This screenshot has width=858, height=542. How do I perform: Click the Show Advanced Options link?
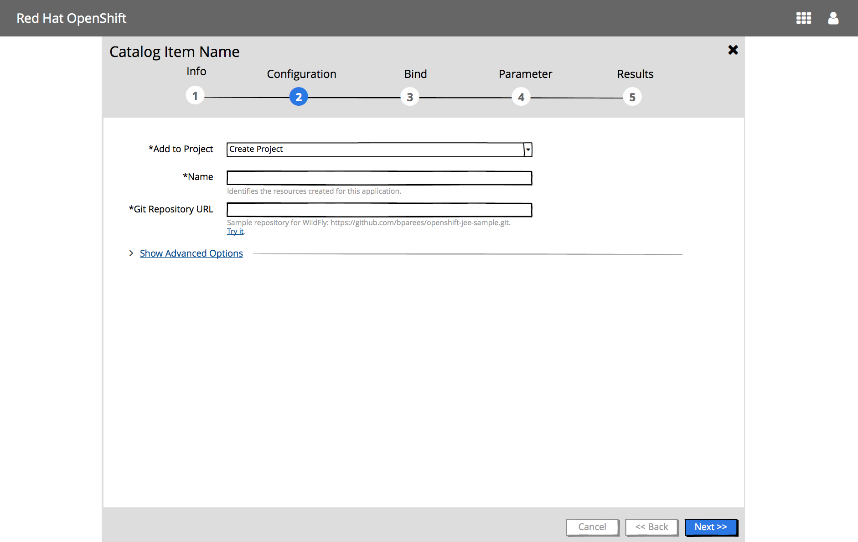pos(191,253)
